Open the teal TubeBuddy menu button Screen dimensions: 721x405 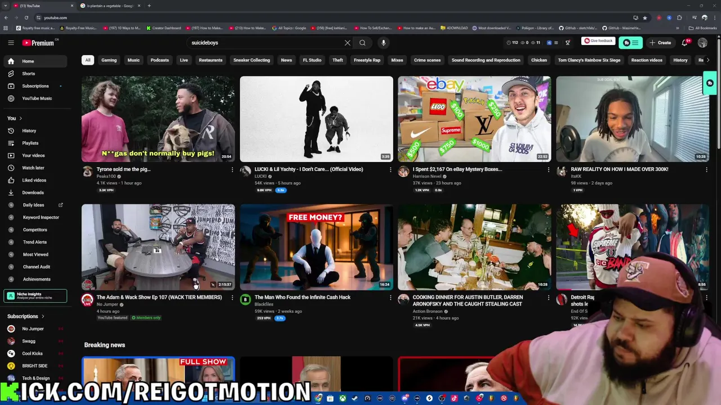click(x=631, y=43)
